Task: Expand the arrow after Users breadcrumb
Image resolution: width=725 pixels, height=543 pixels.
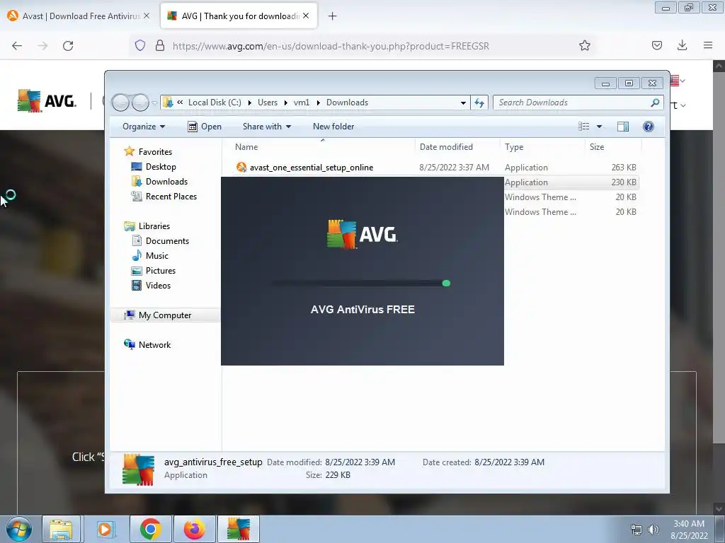Action: point(286,103)
